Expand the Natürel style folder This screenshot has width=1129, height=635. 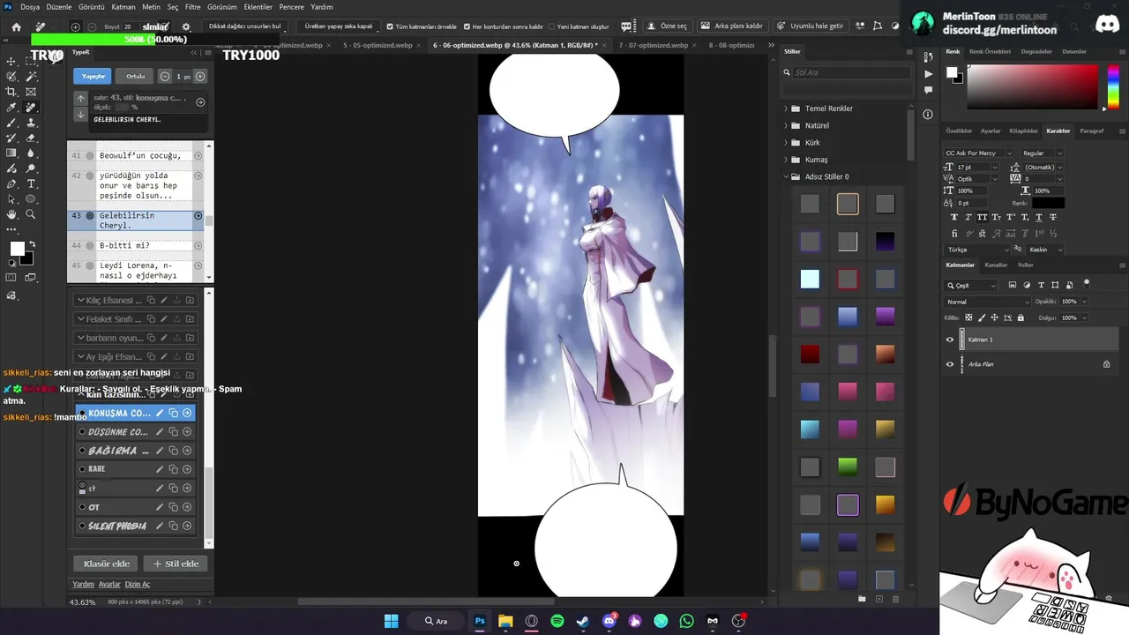tap(786, 125)
